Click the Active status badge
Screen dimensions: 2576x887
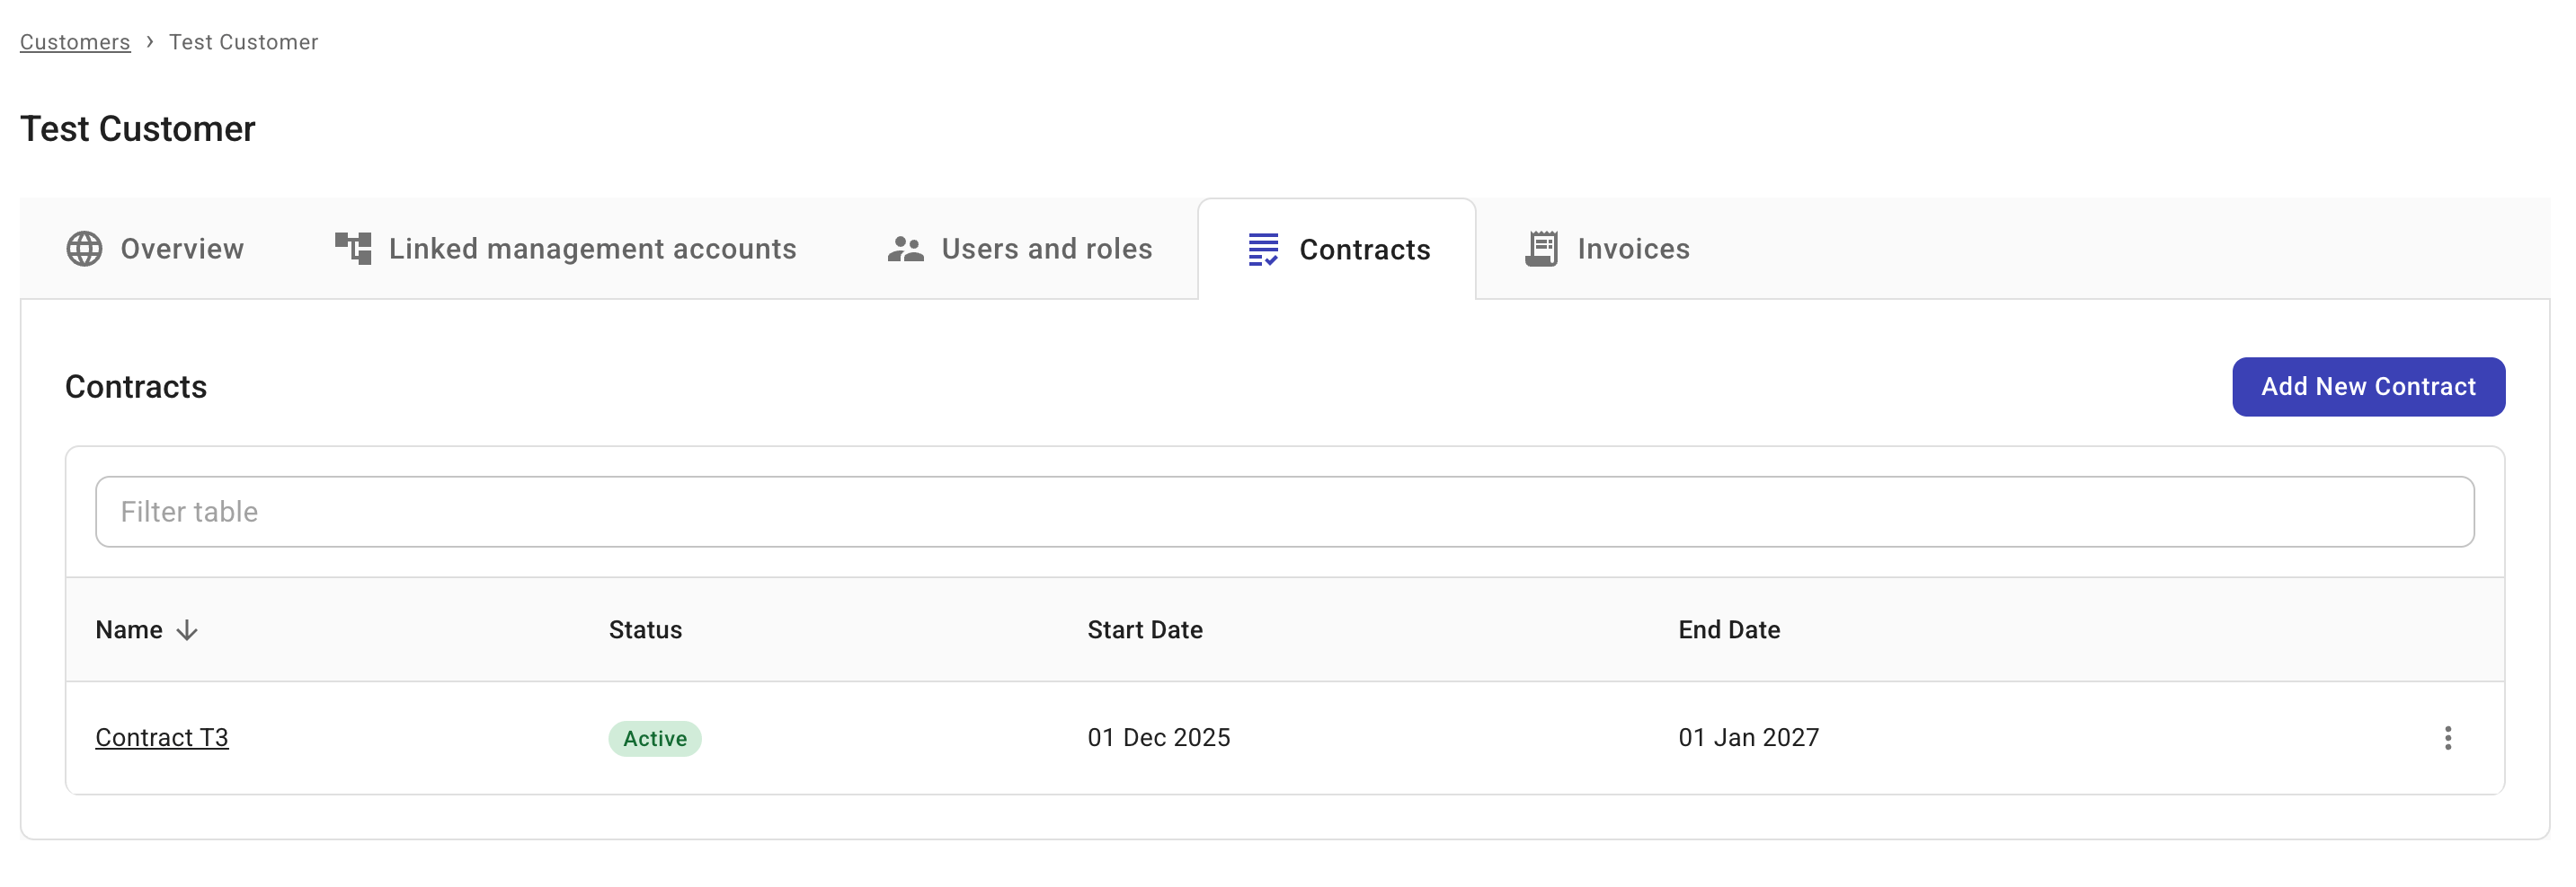[655, 738]
